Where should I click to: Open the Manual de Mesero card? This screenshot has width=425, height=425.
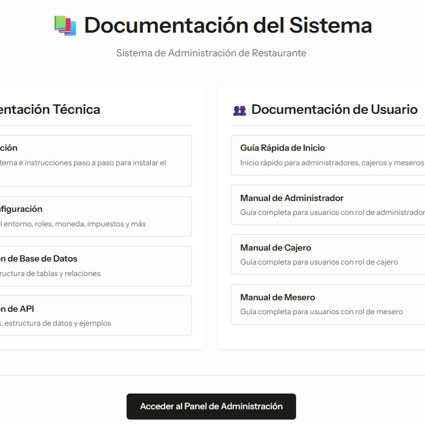(x=328, y=305)
